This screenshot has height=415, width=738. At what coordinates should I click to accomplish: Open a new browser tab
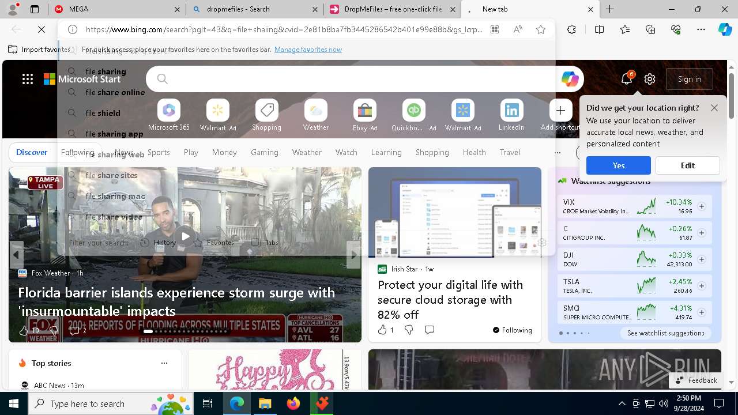pos(609,9)
